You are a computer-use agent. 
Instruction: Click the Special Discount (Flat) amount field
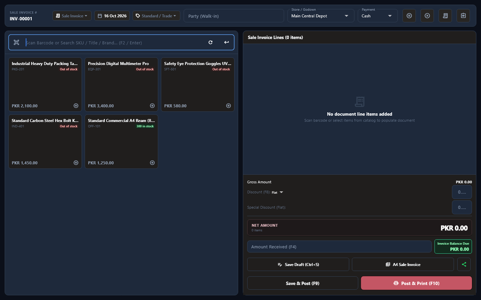(x=462, y=207)
